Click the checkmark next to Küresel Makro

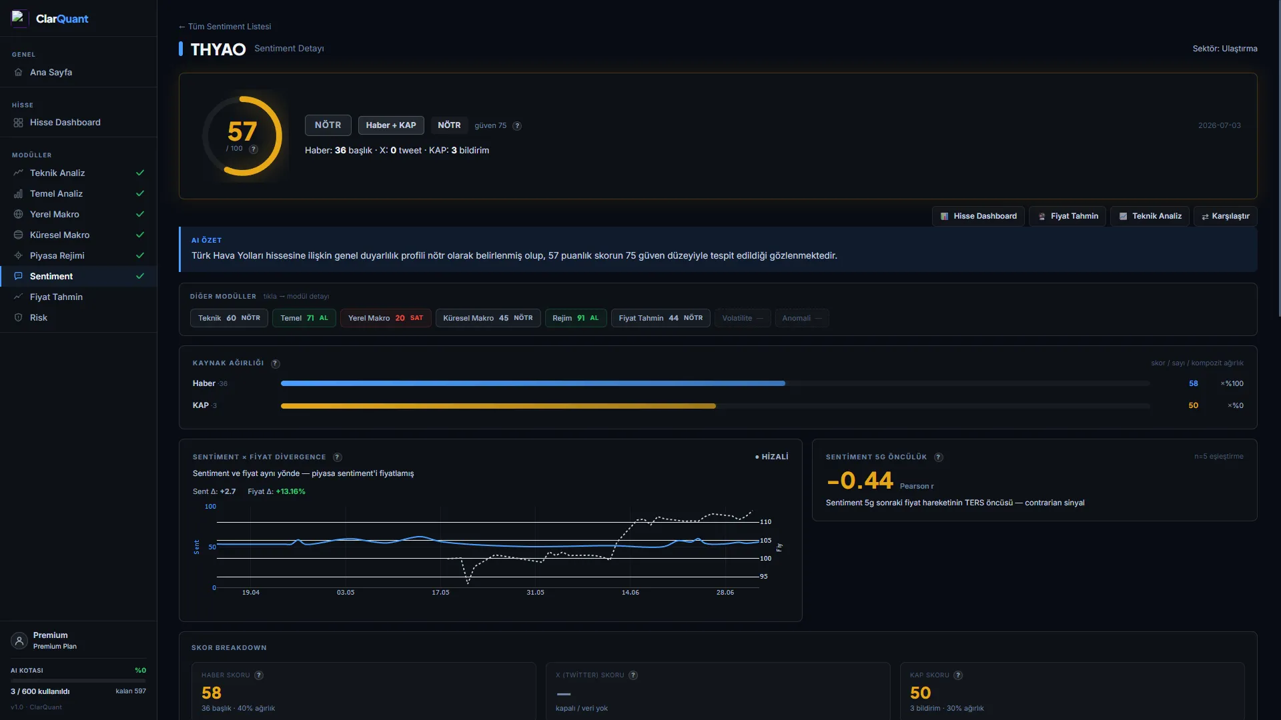click(140, 235)
